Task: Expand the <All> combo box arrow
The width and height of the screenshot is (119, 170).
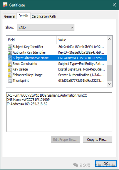Action: [72, 28]
